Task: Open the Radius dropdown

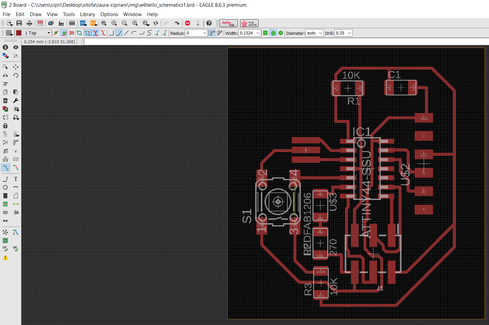Action: 197,33
